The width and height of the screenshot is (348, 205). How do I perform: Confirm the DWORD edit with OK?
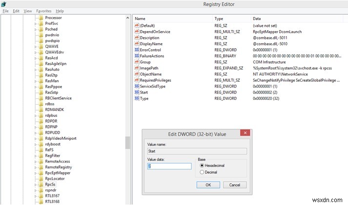208,185
